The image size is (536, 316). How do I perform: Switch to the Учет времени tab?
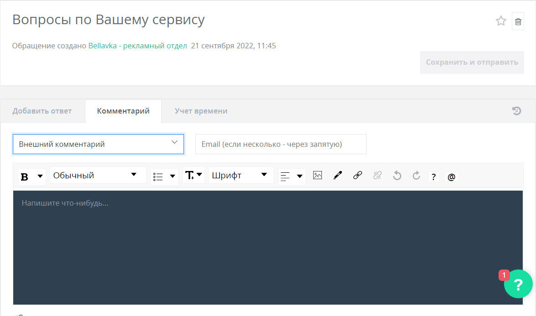(201, 110)
